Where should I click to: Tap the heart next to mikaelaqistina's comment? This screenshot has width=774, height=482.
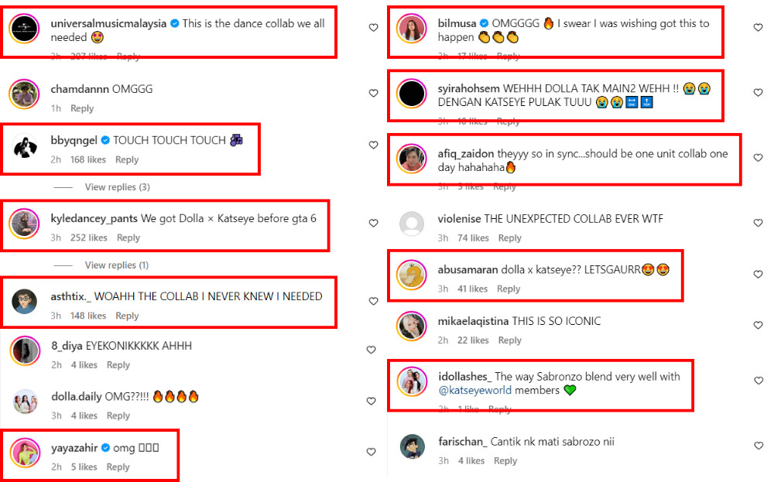[759, 325]
